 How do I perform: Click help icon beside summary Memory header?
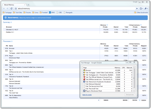click(107, 25)
